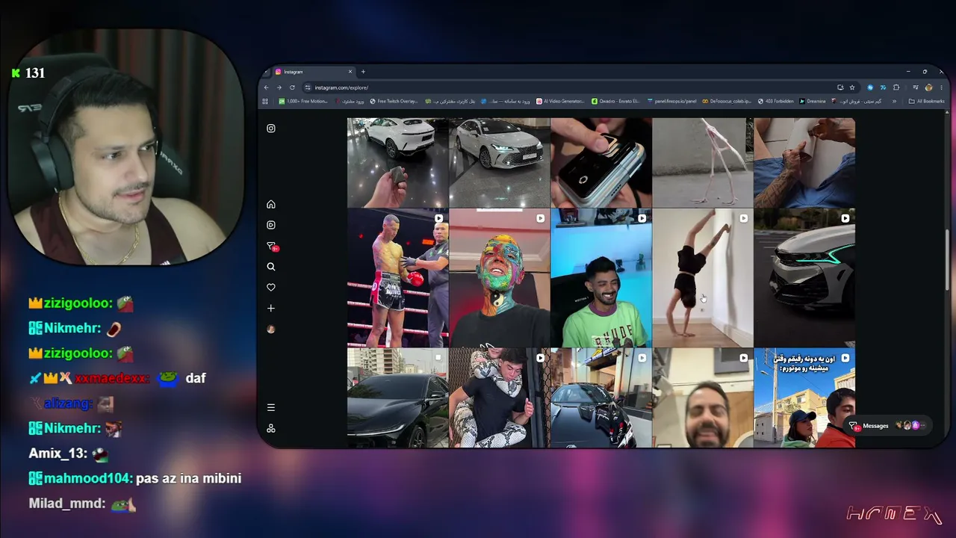Open the laughing man in green shirt reel
The height and width of the screenshot is (538, 956).
600,278
